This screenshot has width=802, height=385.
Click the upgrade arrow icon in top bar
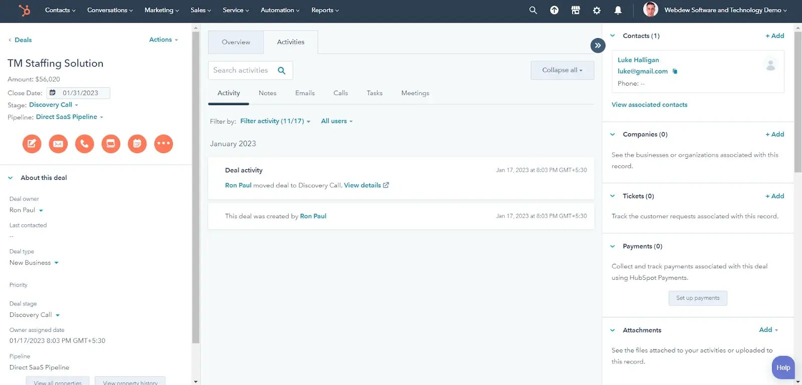coord(554,10)
